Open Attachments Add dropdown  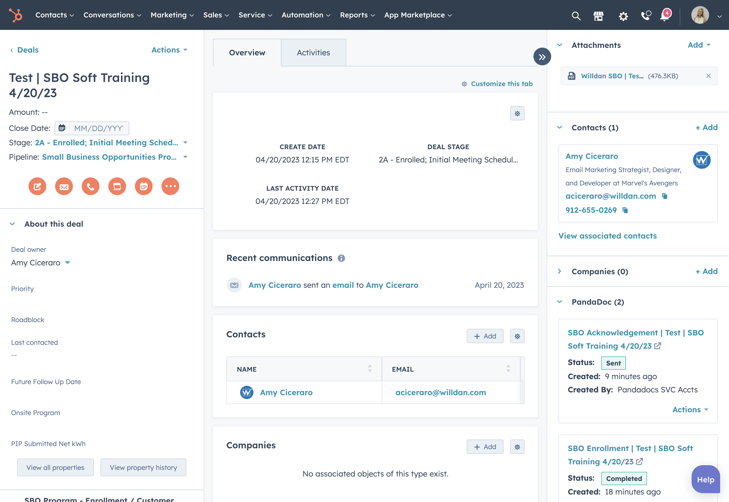tap(699, 45)
